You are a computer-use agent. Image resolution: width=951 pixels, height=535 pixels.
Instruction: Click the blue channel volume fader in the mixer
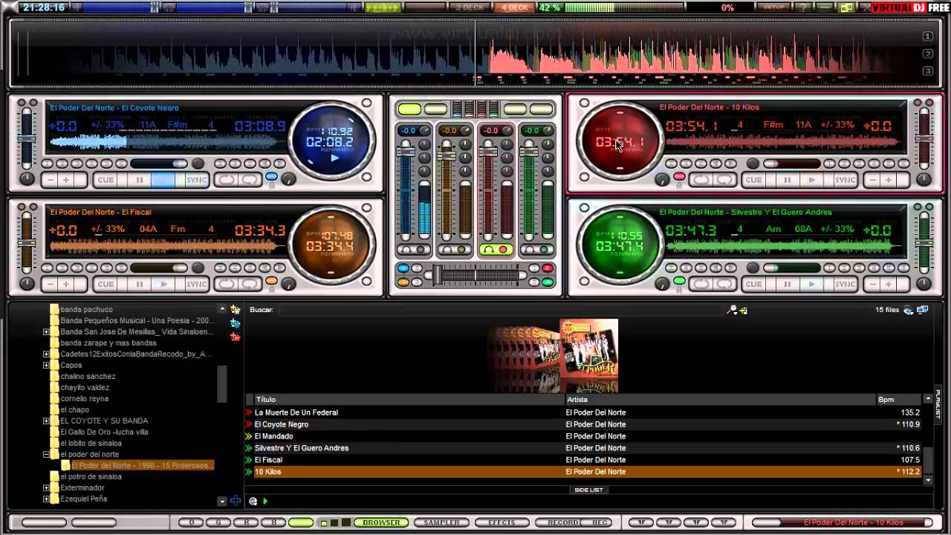[406, 189]
